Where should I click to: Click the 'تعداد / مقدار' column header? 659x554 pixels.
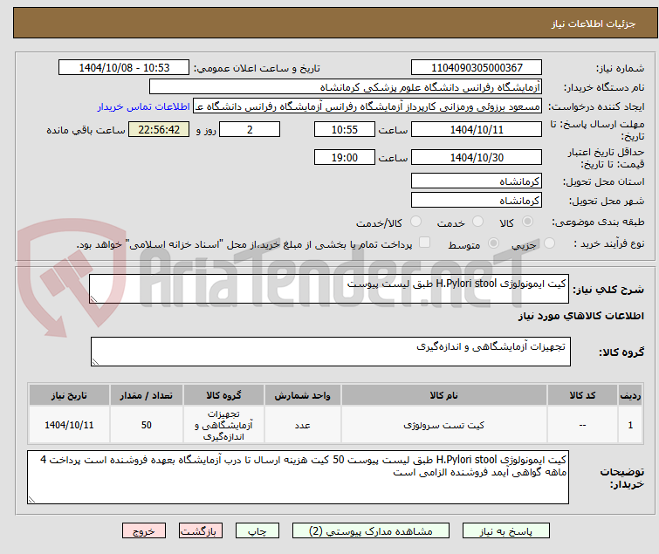coord(147,395)
